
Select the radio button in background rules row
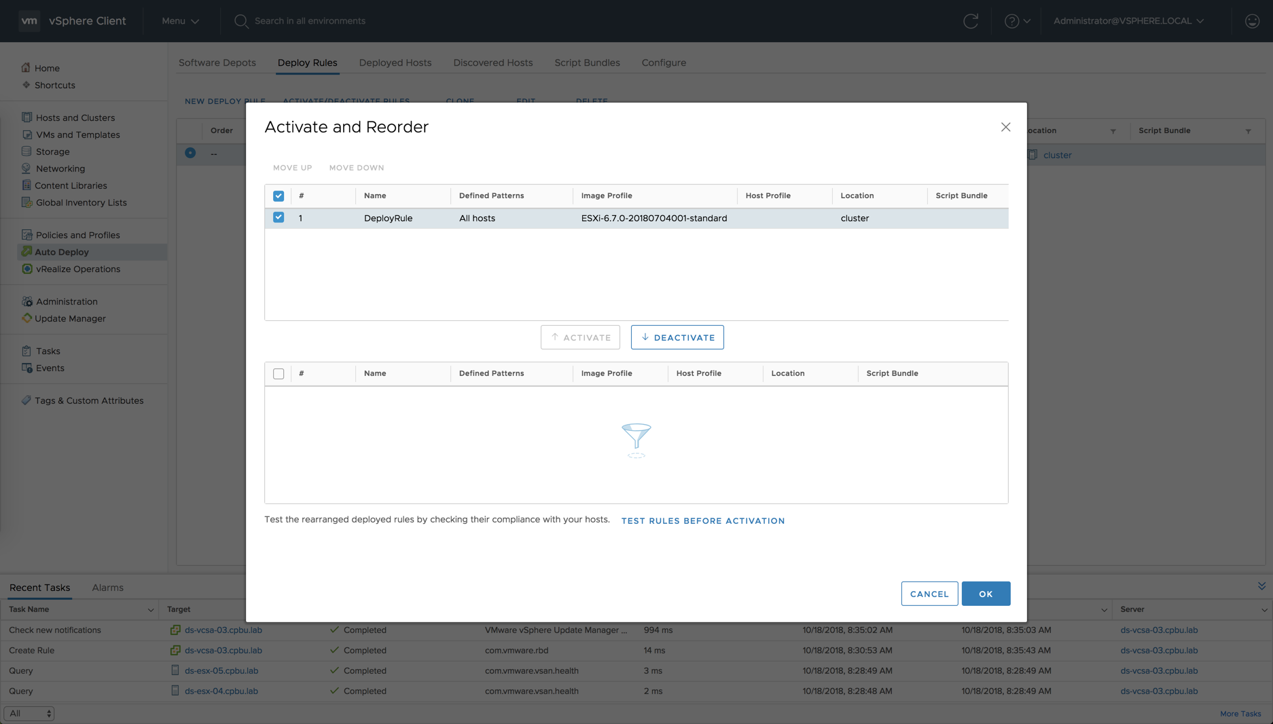[x=190, y=153]
